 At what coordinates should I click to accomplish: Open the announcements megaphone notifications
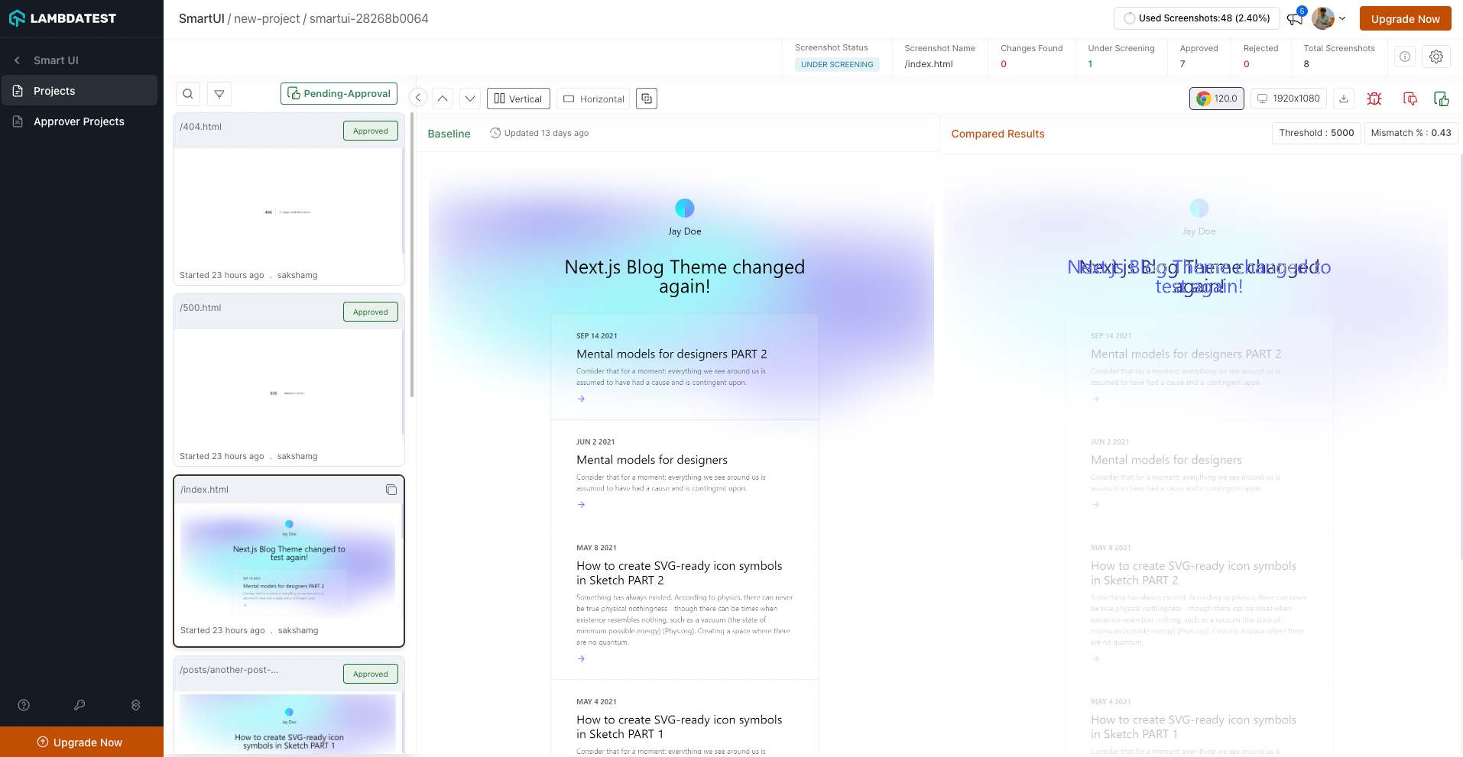[x=1294, y=18]
